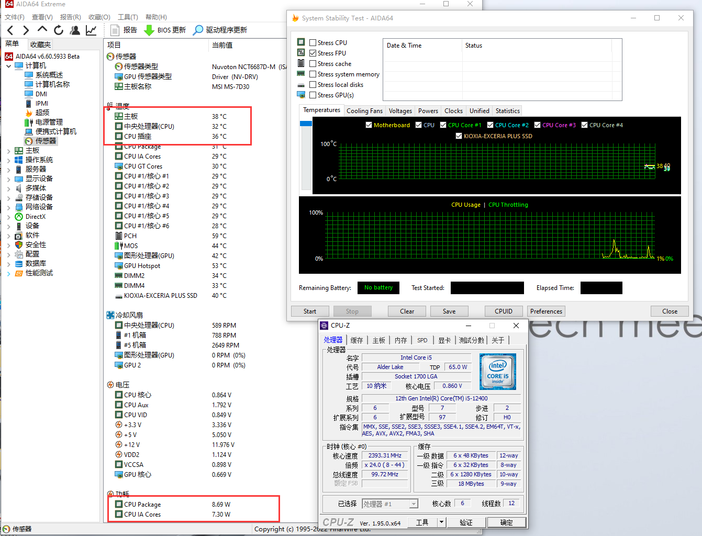Click the Clear button in Stability Test
The height and width of the screenshot is (536, 702).
(407, 311)
